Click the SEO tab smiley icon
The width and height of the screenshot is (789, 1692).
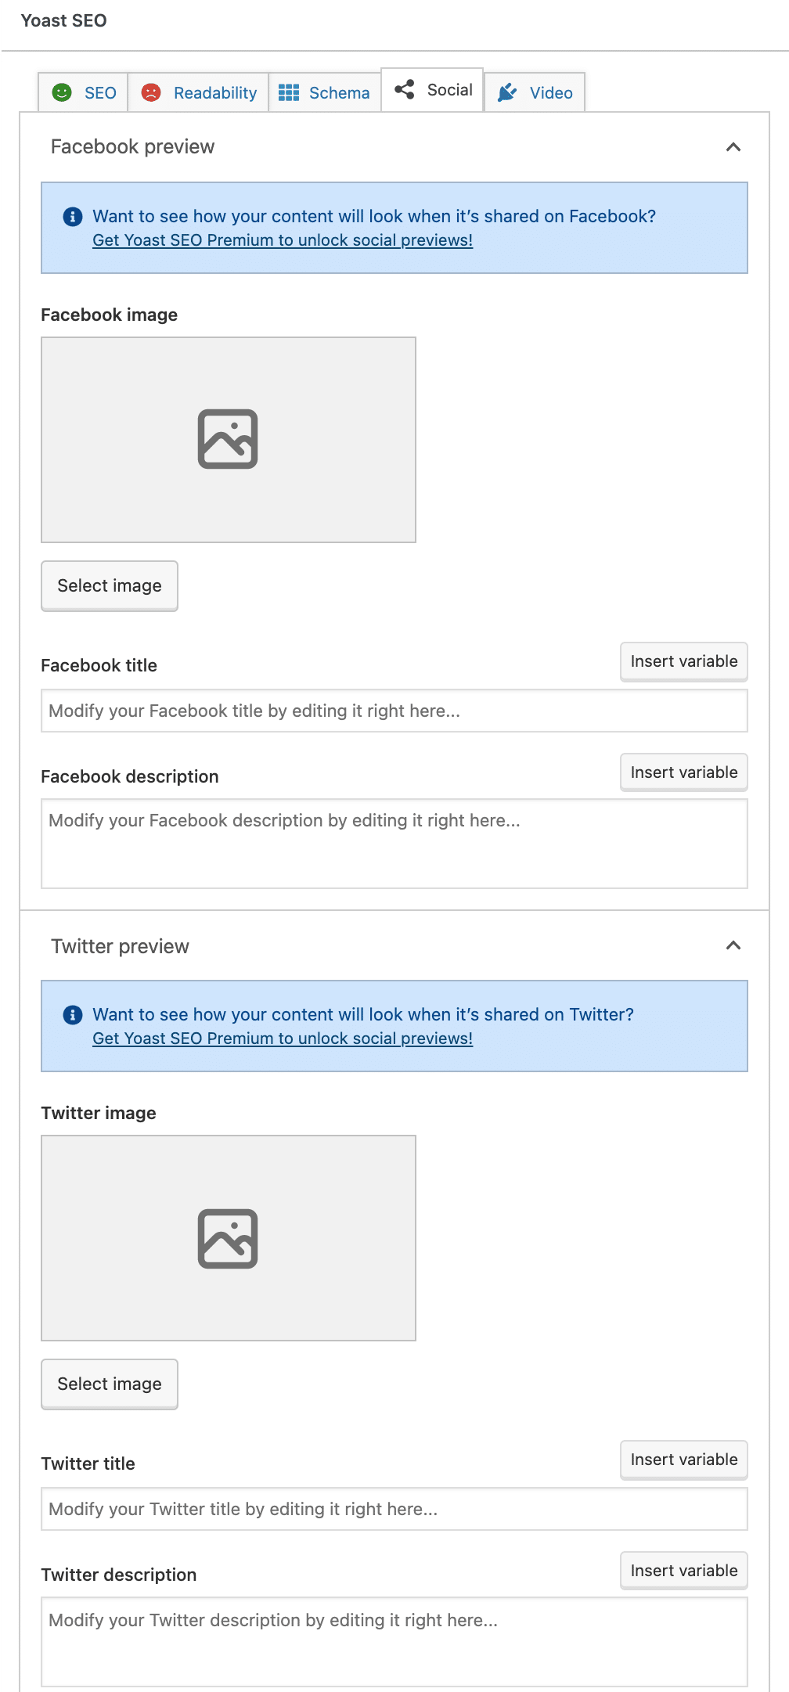[62, 92]
